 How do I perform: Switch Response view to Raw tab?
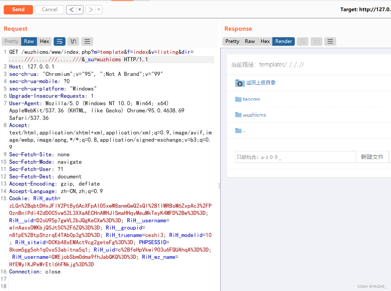point(250,41)
